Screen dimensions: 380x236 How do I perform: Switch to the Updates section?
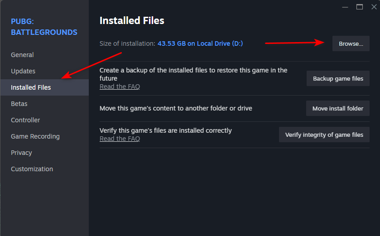pos(23,71)
